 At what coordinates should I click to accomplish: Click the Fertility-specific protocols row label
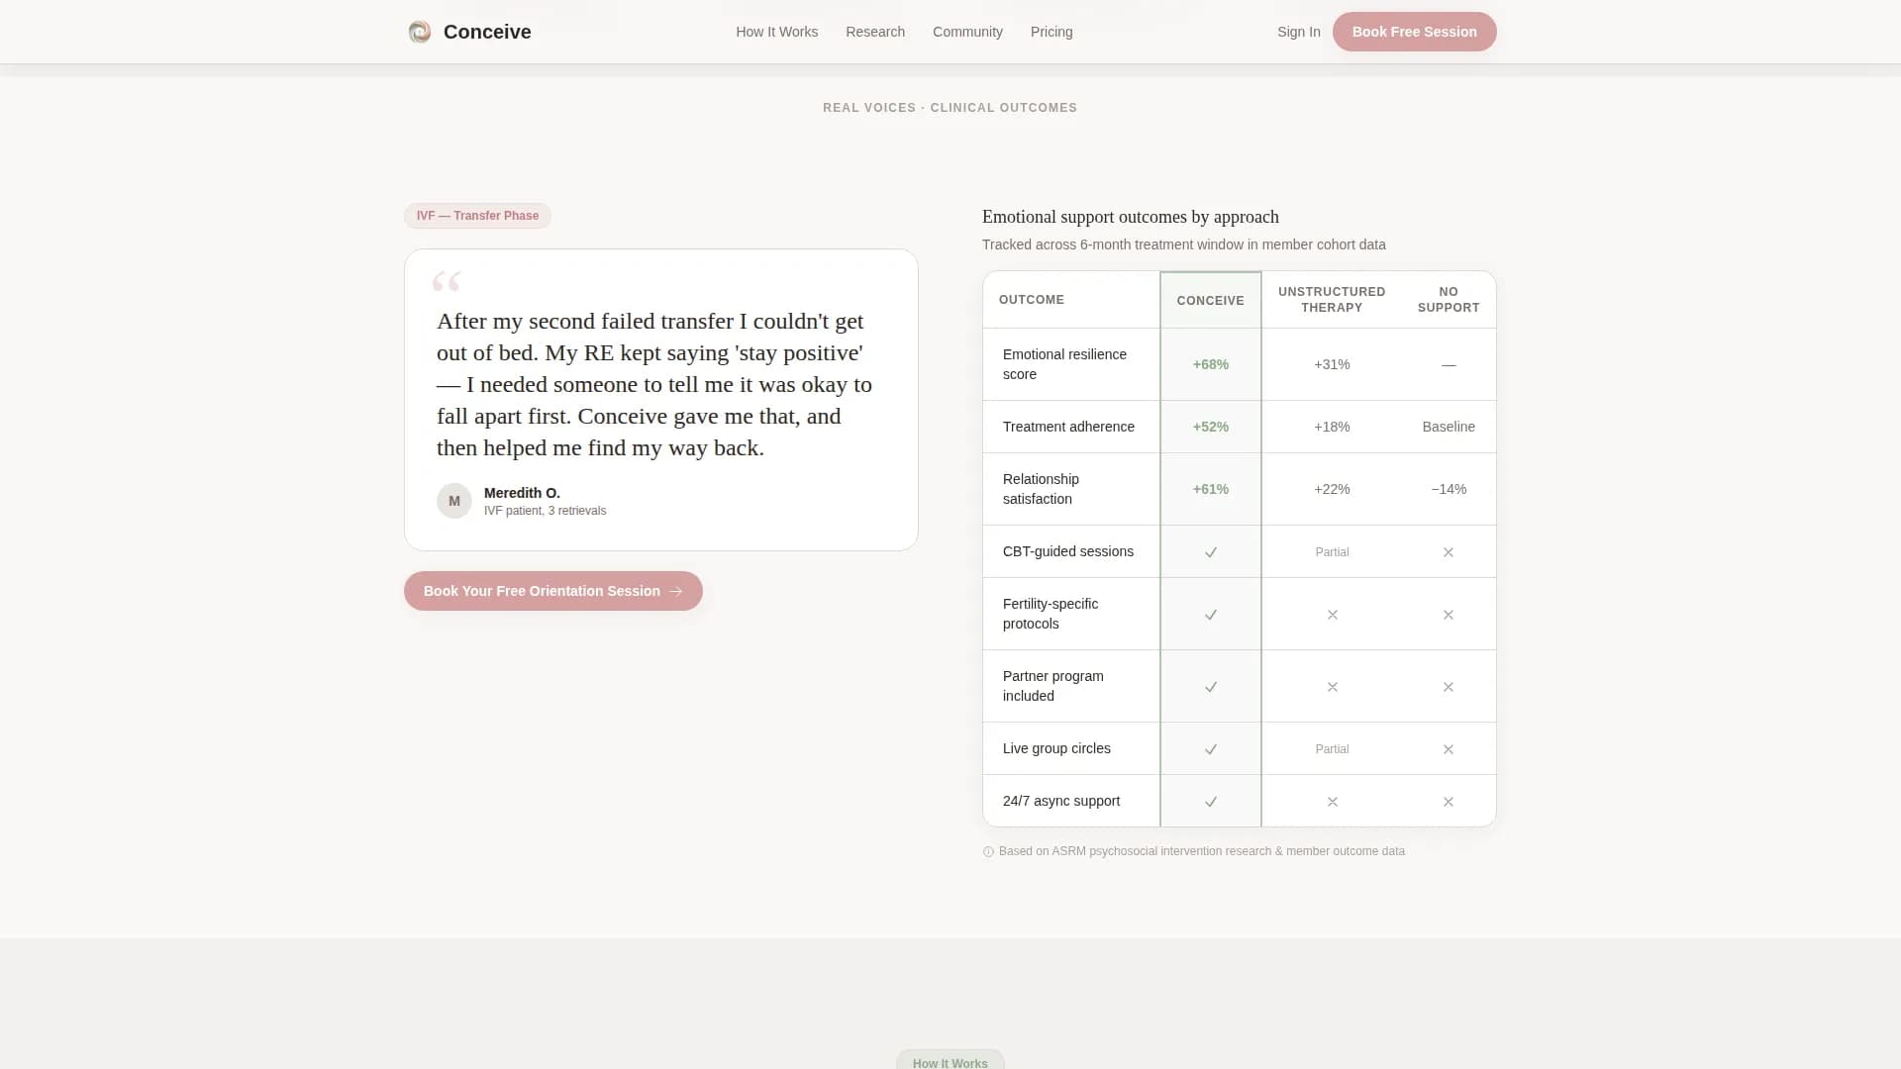1050,614
